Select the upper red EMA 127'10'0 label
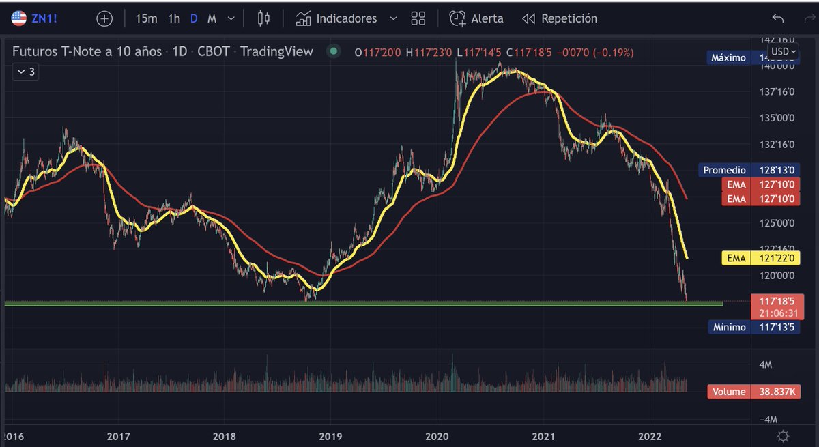This screenshot has width=819, height=447. tap(762, 184)
